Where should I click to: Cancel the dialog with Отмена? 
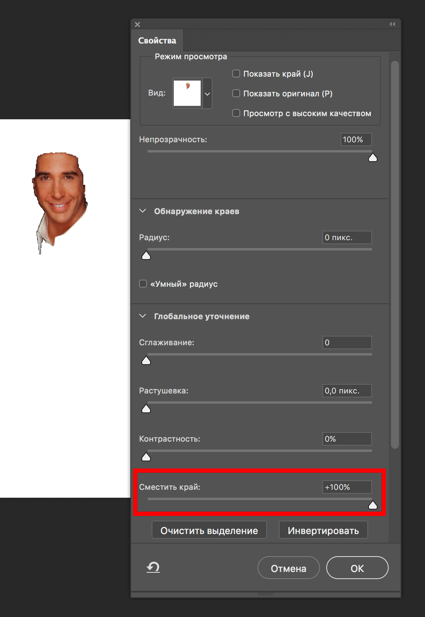(288, 568)
